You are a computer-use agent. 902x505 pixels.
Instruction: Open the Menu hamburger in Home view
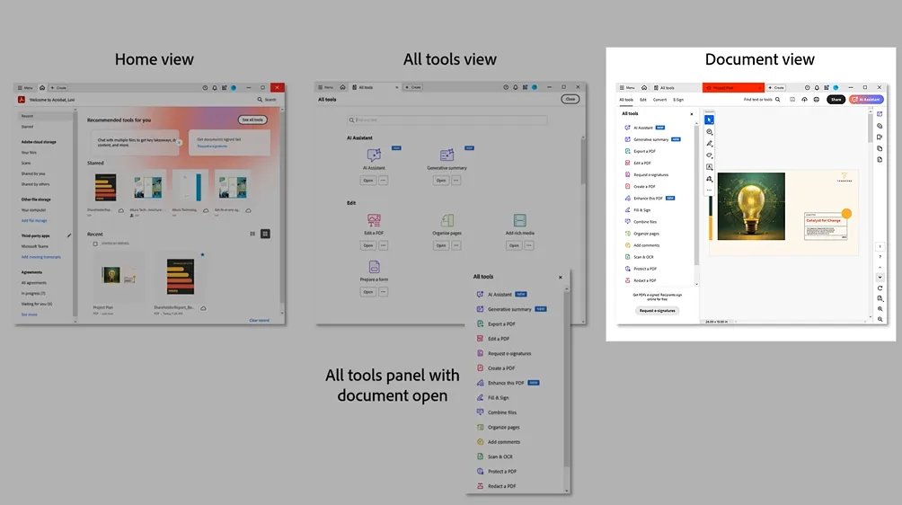coord(20,88)
